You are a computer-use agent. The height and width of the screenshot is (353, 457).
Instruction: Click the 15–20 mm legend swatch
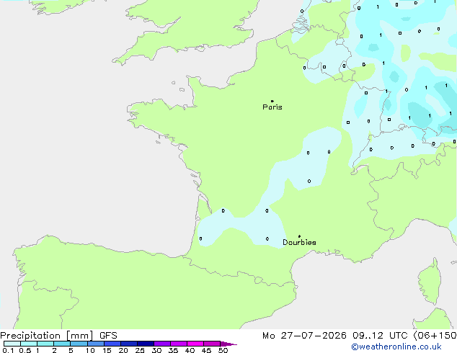[112, 344]
